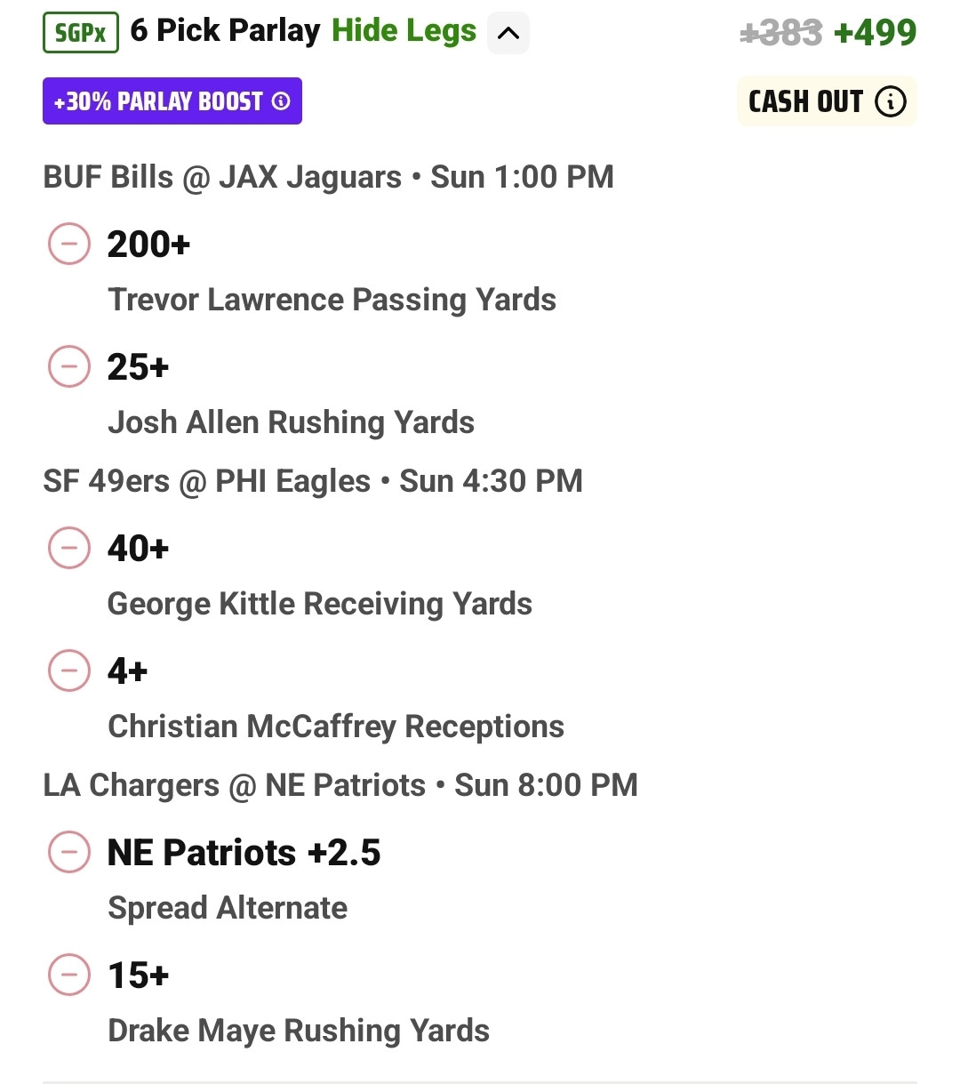
Task: Click the status circle beside Josh Allen 25+
Action: pyautogui.click(x=69, y=366)
